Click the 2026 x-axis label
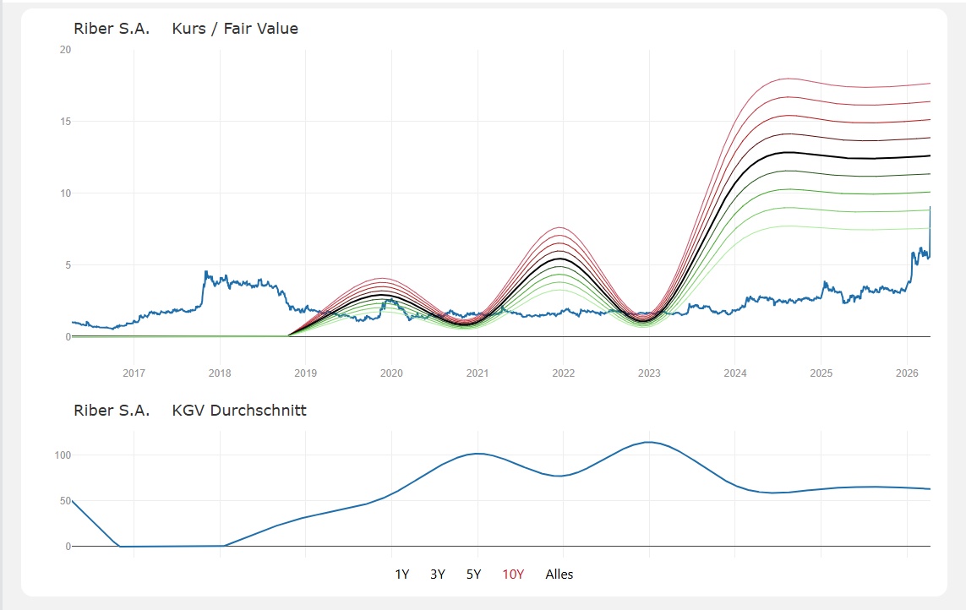Viewport: 966px width, 610px height. tap(907, 373)
